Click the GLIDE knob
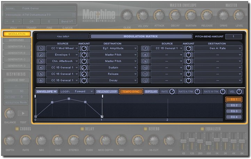Image resolution: width=251 pixels, height=159 pixels. pyautogui.click(x=127, y=16)
